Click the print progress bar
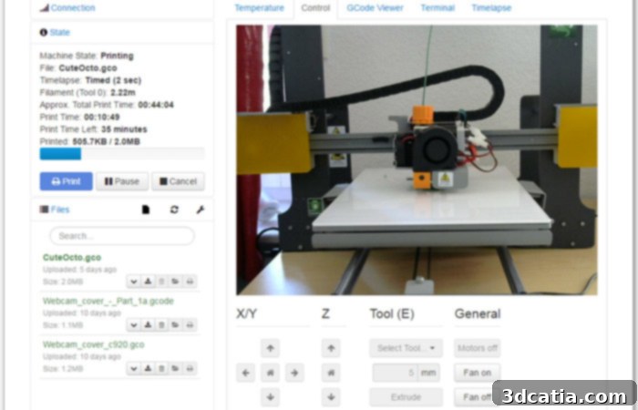The image size is (638, 410). pos(122,154)
